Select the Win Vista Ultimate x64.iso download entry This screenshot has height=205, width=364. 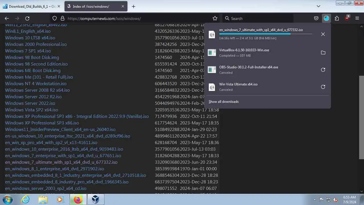(x=262, y=87)
